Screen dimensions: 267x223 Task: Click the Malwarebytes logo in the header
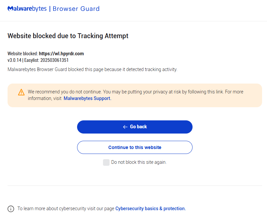27,9
